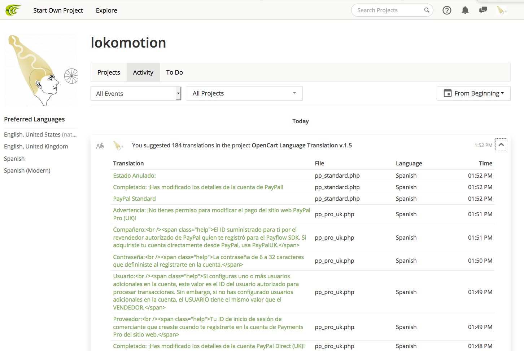The width and height of the screenshot is (524, 351).
Task: Click the search magnifier icon
Action: click(427, 10)
